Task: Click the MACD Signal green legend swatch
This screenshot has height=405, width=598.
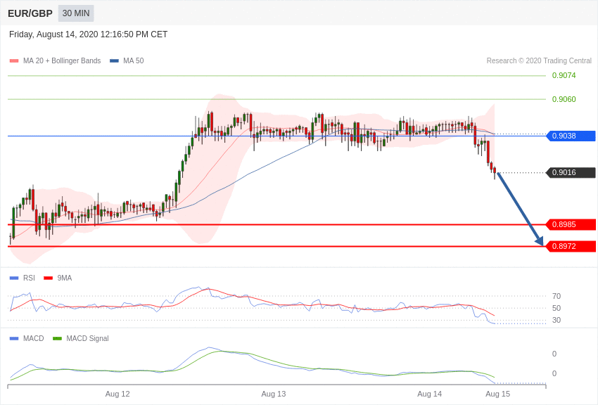Action: [x=57, y=339]
